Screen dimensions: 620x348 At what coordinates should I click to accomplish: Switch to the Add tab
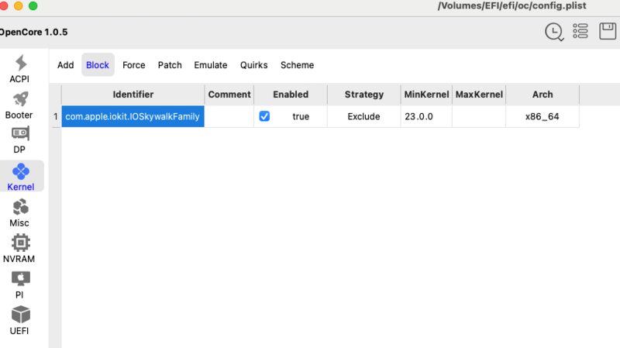pos(66,65)
